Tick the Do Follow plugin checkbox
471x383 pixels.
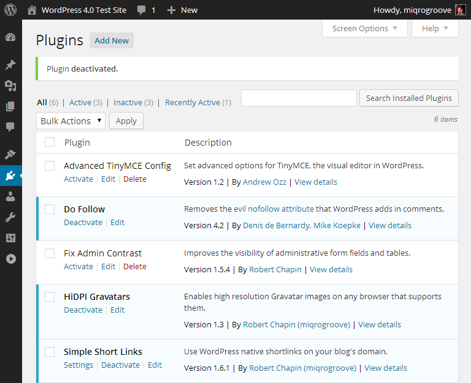coord(50,209)
